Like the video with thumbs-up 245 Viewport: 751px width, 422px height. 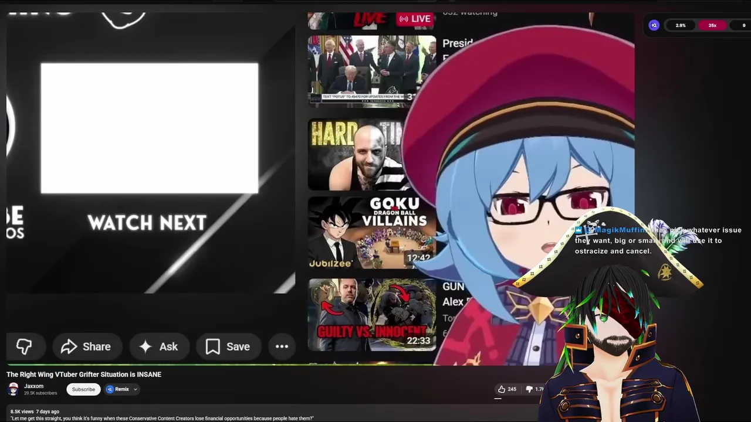pos(507,389)
